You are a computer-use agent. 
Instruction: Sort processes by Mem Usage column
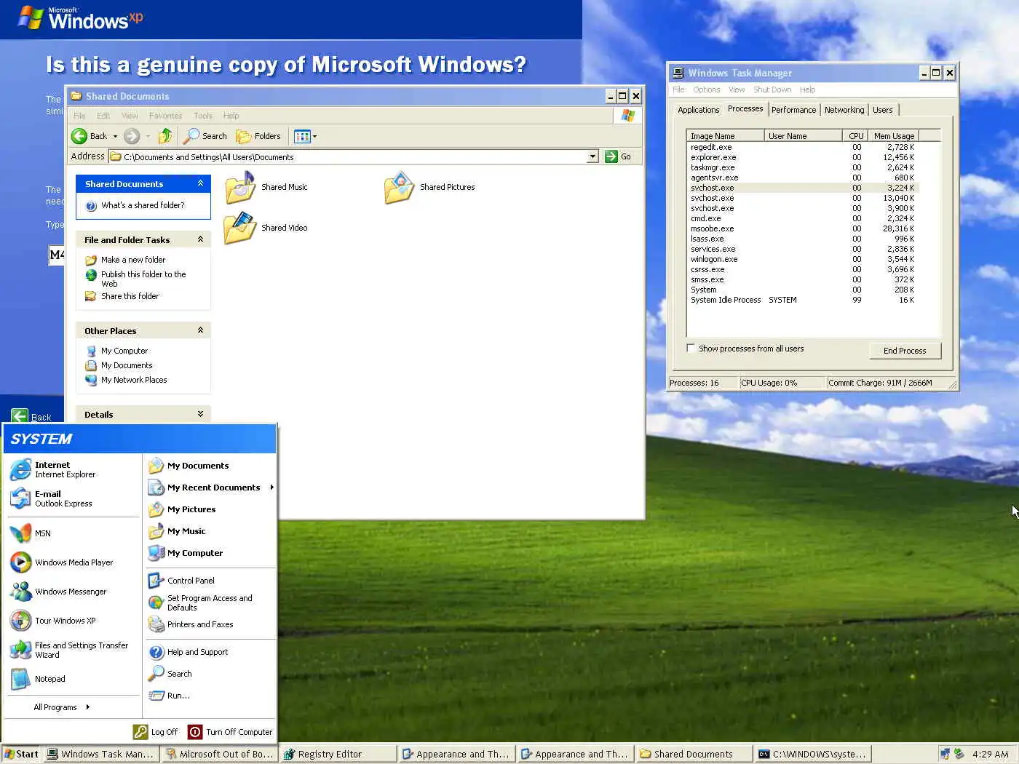(x=893, y=136)
